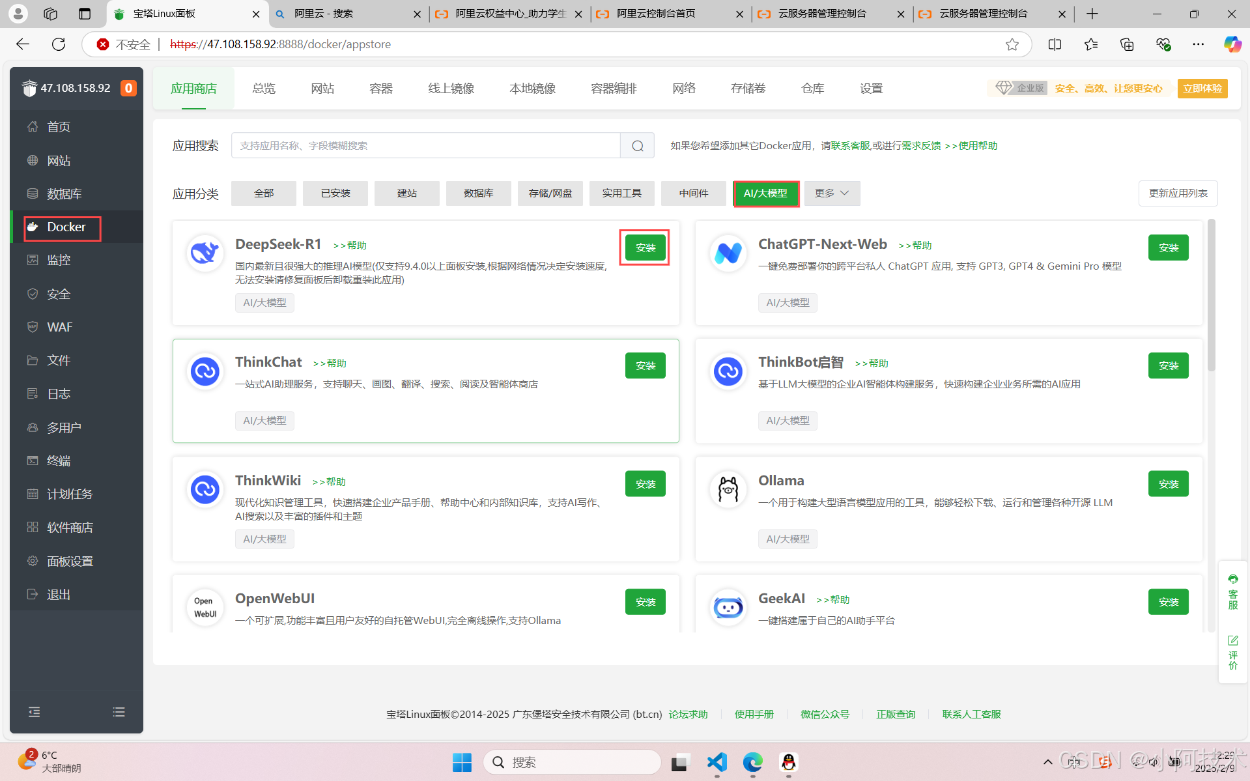Open browser split screen view
1250x781 pixels.
point(1055,44)
